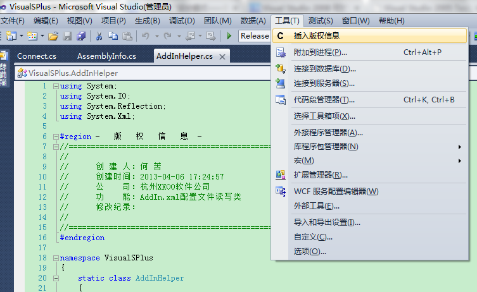Close the open 工具(T) menu
This screenshot has height=292, width=477.
pos(287,21)
